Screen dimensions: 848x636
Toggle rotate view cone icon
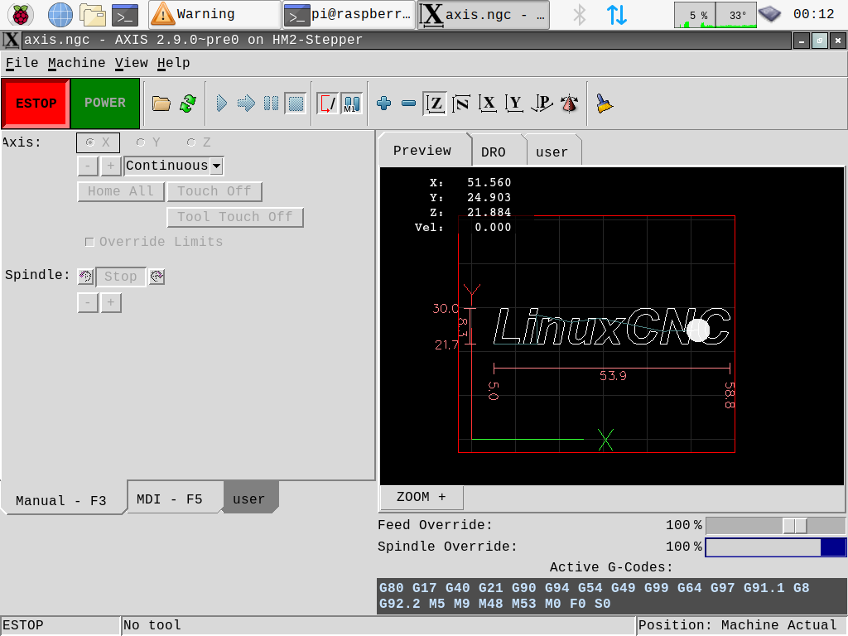coord(570,104)
